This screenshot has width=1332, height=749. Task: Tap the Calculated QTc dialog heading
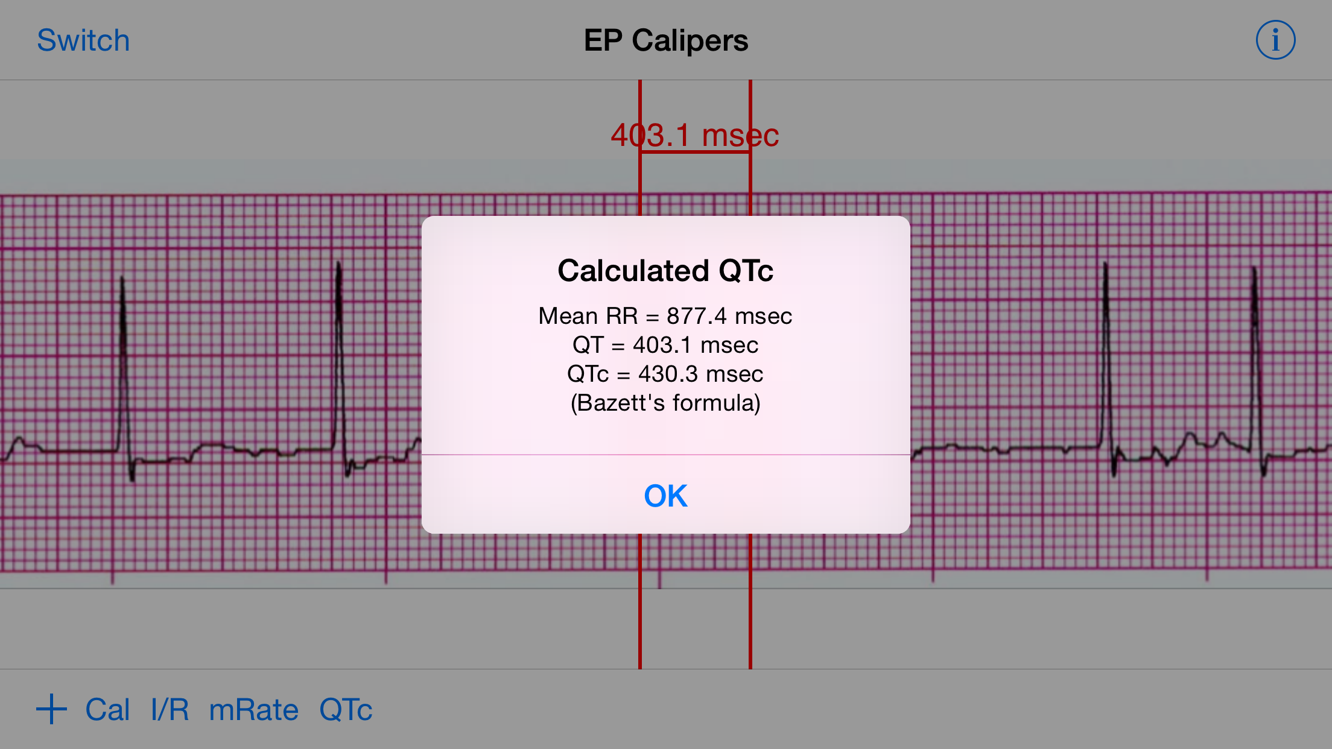665,270
